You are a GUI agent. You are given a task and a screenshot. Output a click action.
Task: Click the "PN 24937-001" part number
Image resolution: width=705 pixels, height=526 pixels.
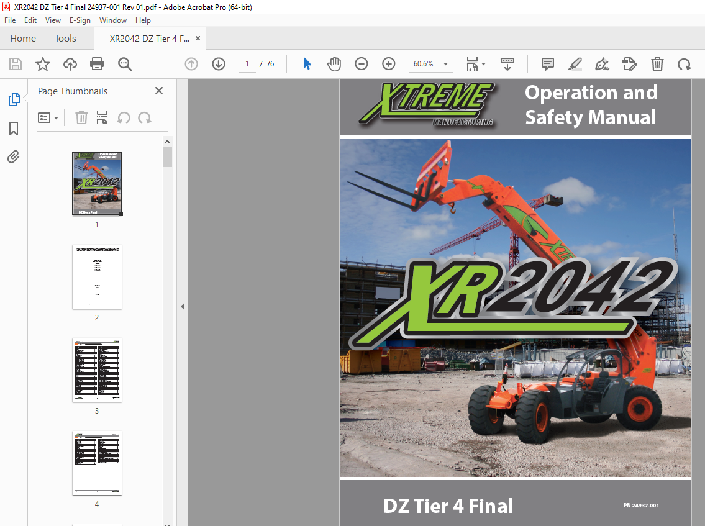(x=640, y=506)
